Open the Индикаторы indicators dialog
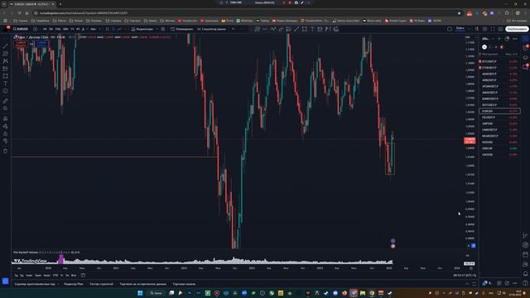Viewport: 530px width, 298px height. pos(142,29)
